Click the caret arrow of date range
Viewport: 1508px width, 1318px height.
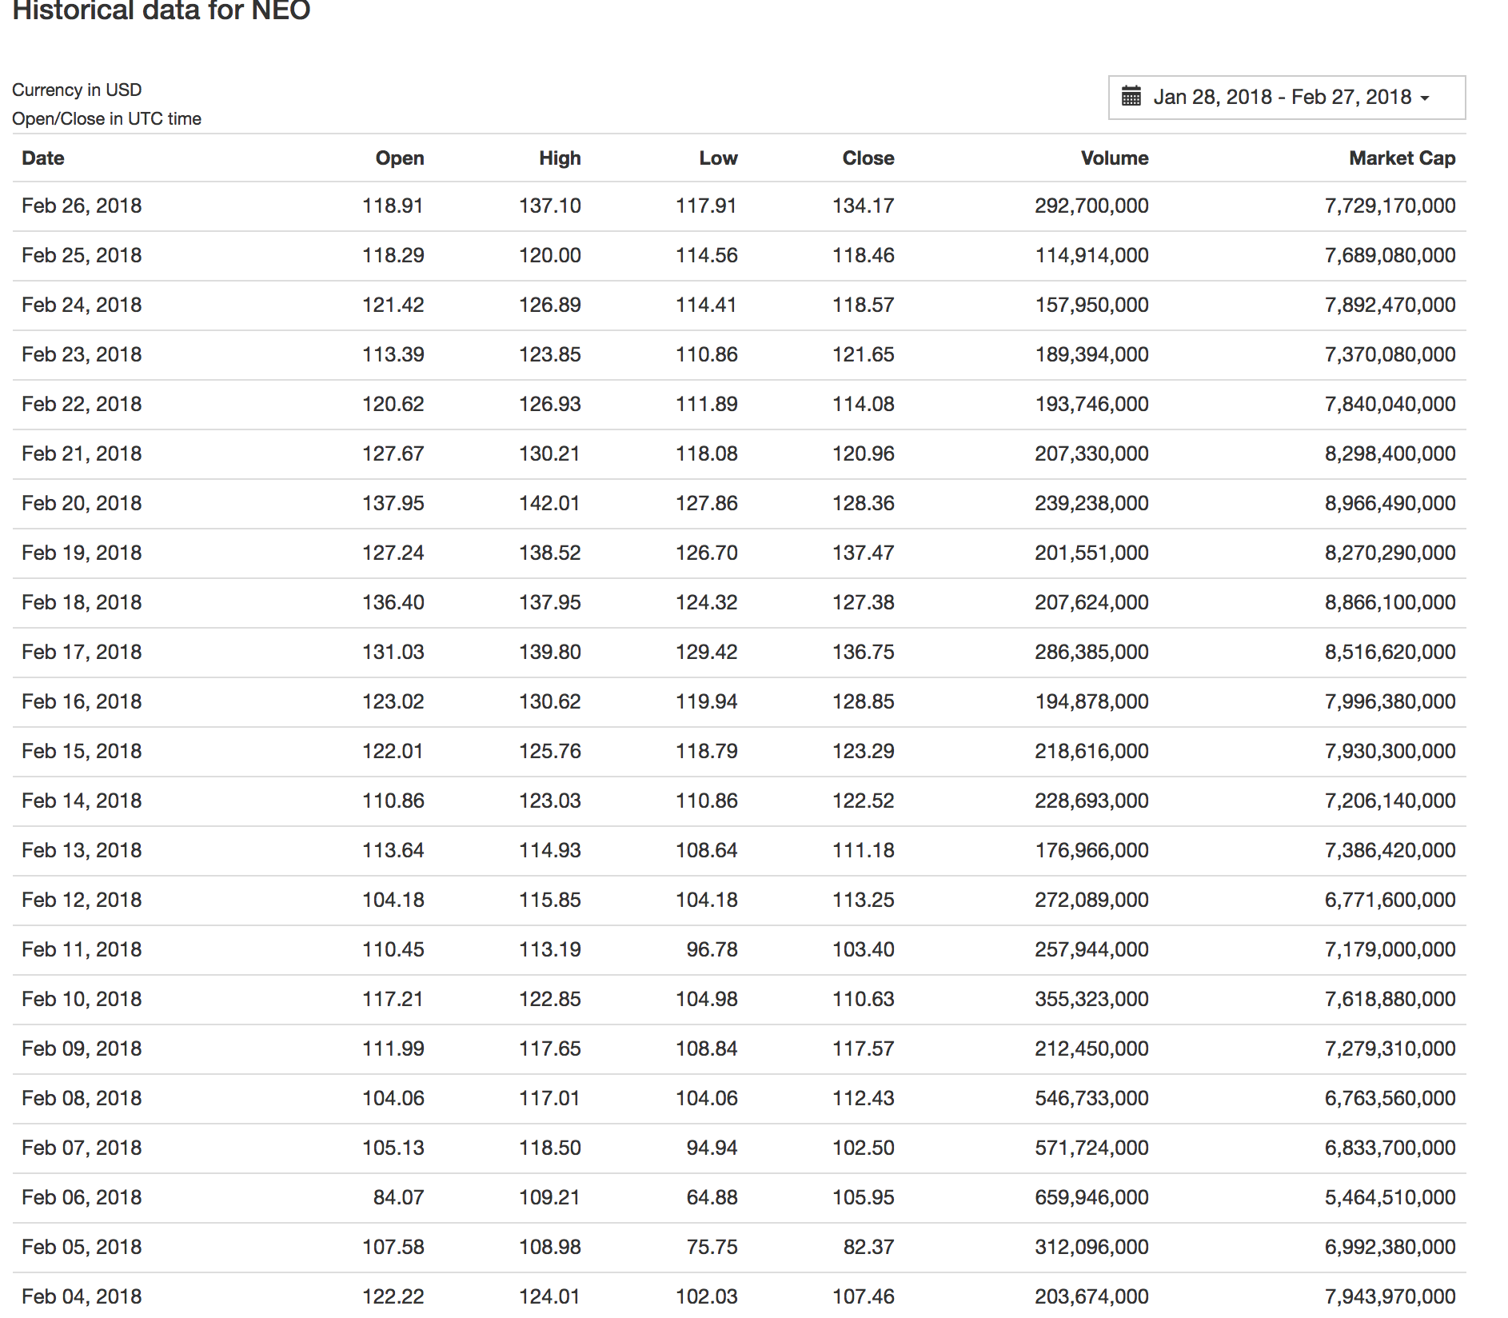1425,98
